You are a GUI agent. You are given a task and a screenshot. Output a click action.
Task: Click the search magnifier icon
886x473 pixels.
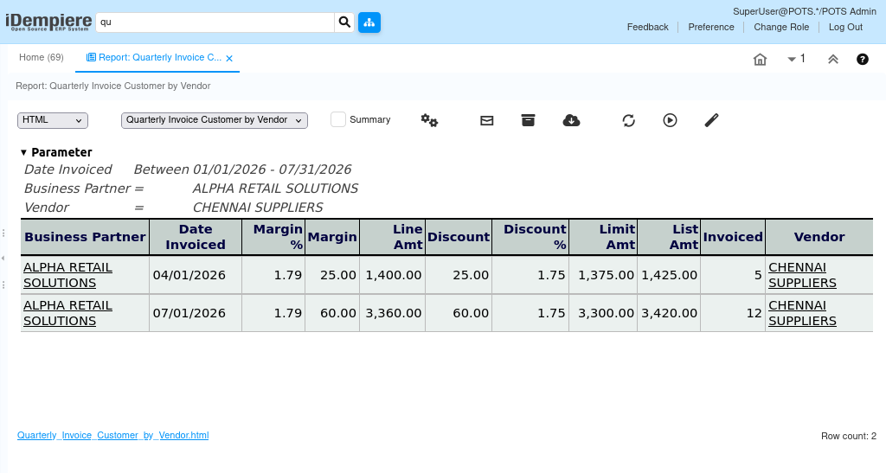click(x=344, y=22)
